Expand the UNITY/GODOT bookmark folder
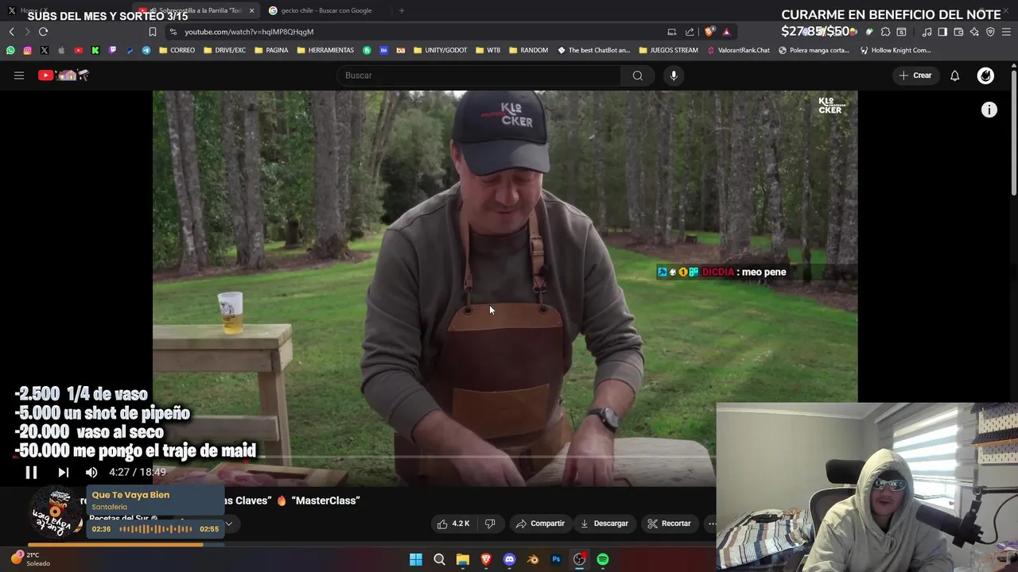 click(x=440, y=50)
